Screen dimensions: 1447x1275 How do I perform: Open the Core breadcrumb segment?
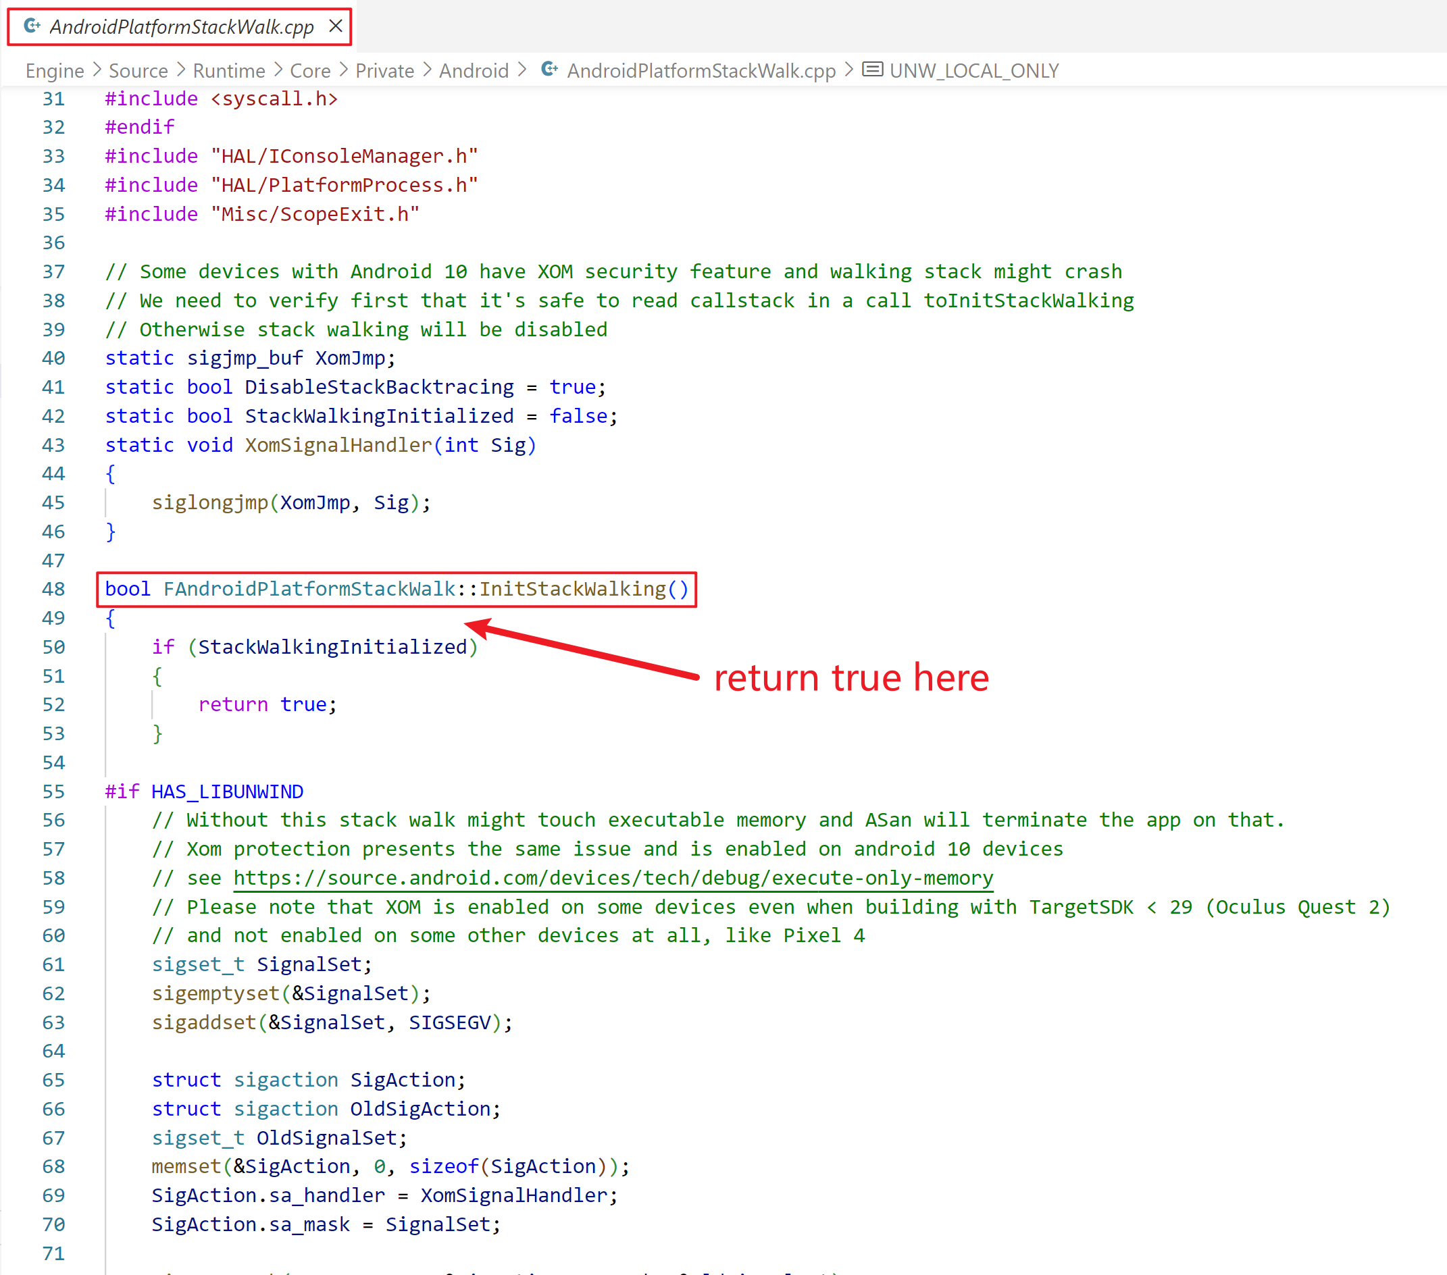click(310, 71)
